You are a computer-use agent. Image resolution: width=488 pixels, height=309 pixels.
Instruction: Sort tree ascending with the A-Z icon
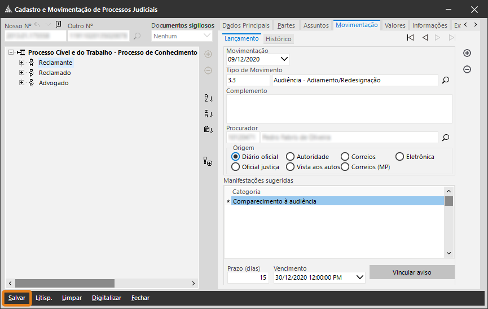pos(208,98)
